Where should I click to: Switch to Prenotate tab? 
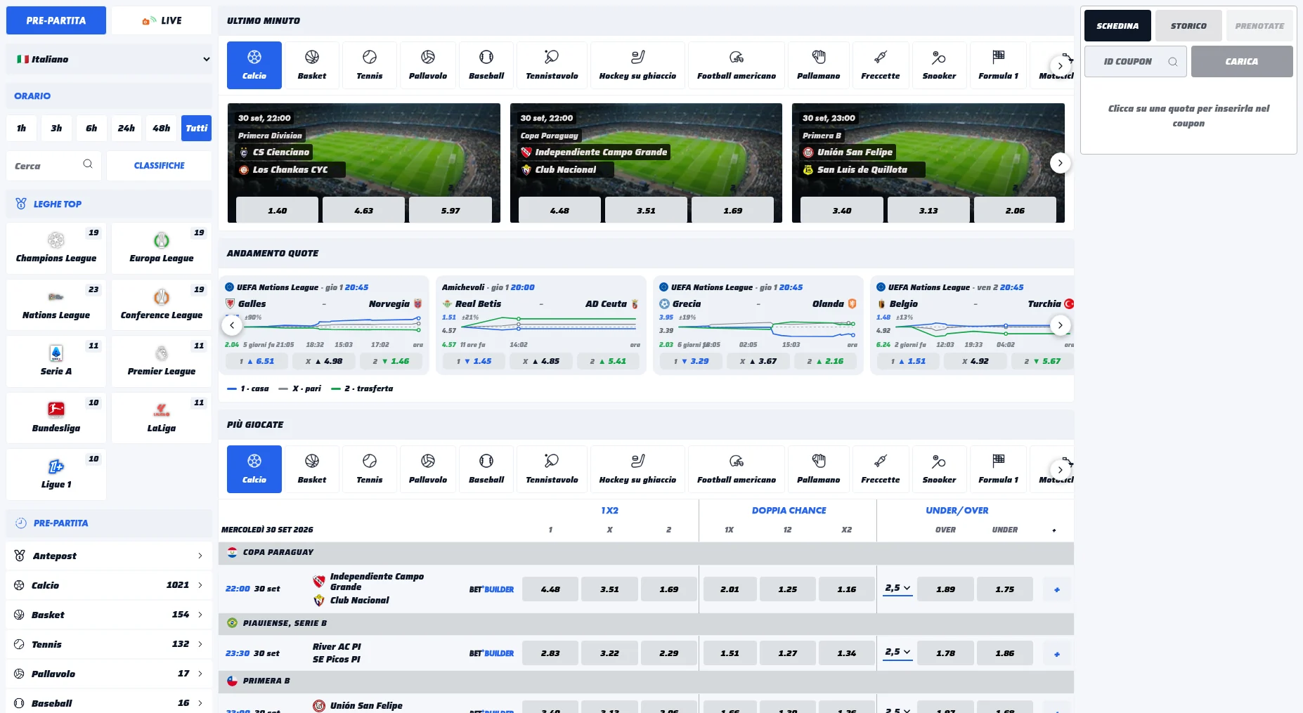pos(1259,26)
